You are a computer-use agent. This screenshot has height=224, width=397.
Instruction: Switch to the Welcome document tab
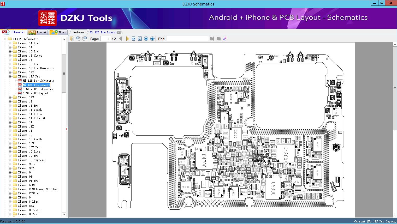[x=79, y=32]
